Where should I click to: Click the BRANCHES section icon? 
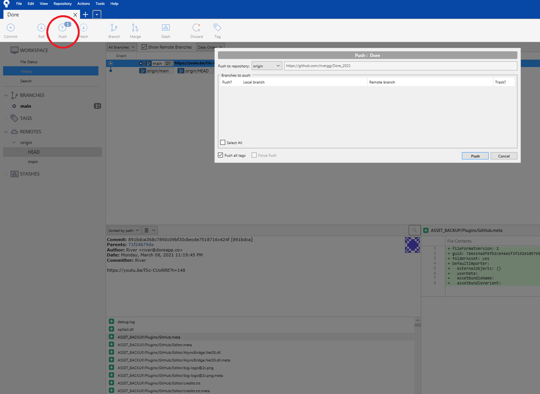pos(14,95)
